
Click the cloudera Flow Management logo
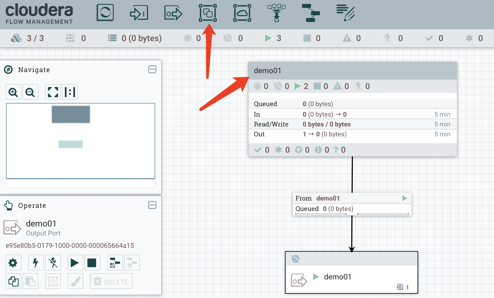[39, 14]
